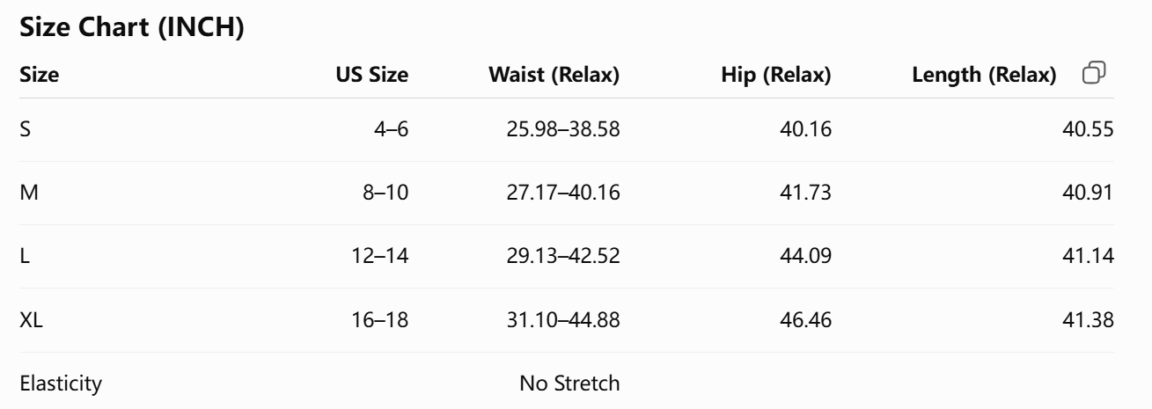Click the Size Chart (INCH) heading
The image size is (1152, 409).
[x=131, y=28]
